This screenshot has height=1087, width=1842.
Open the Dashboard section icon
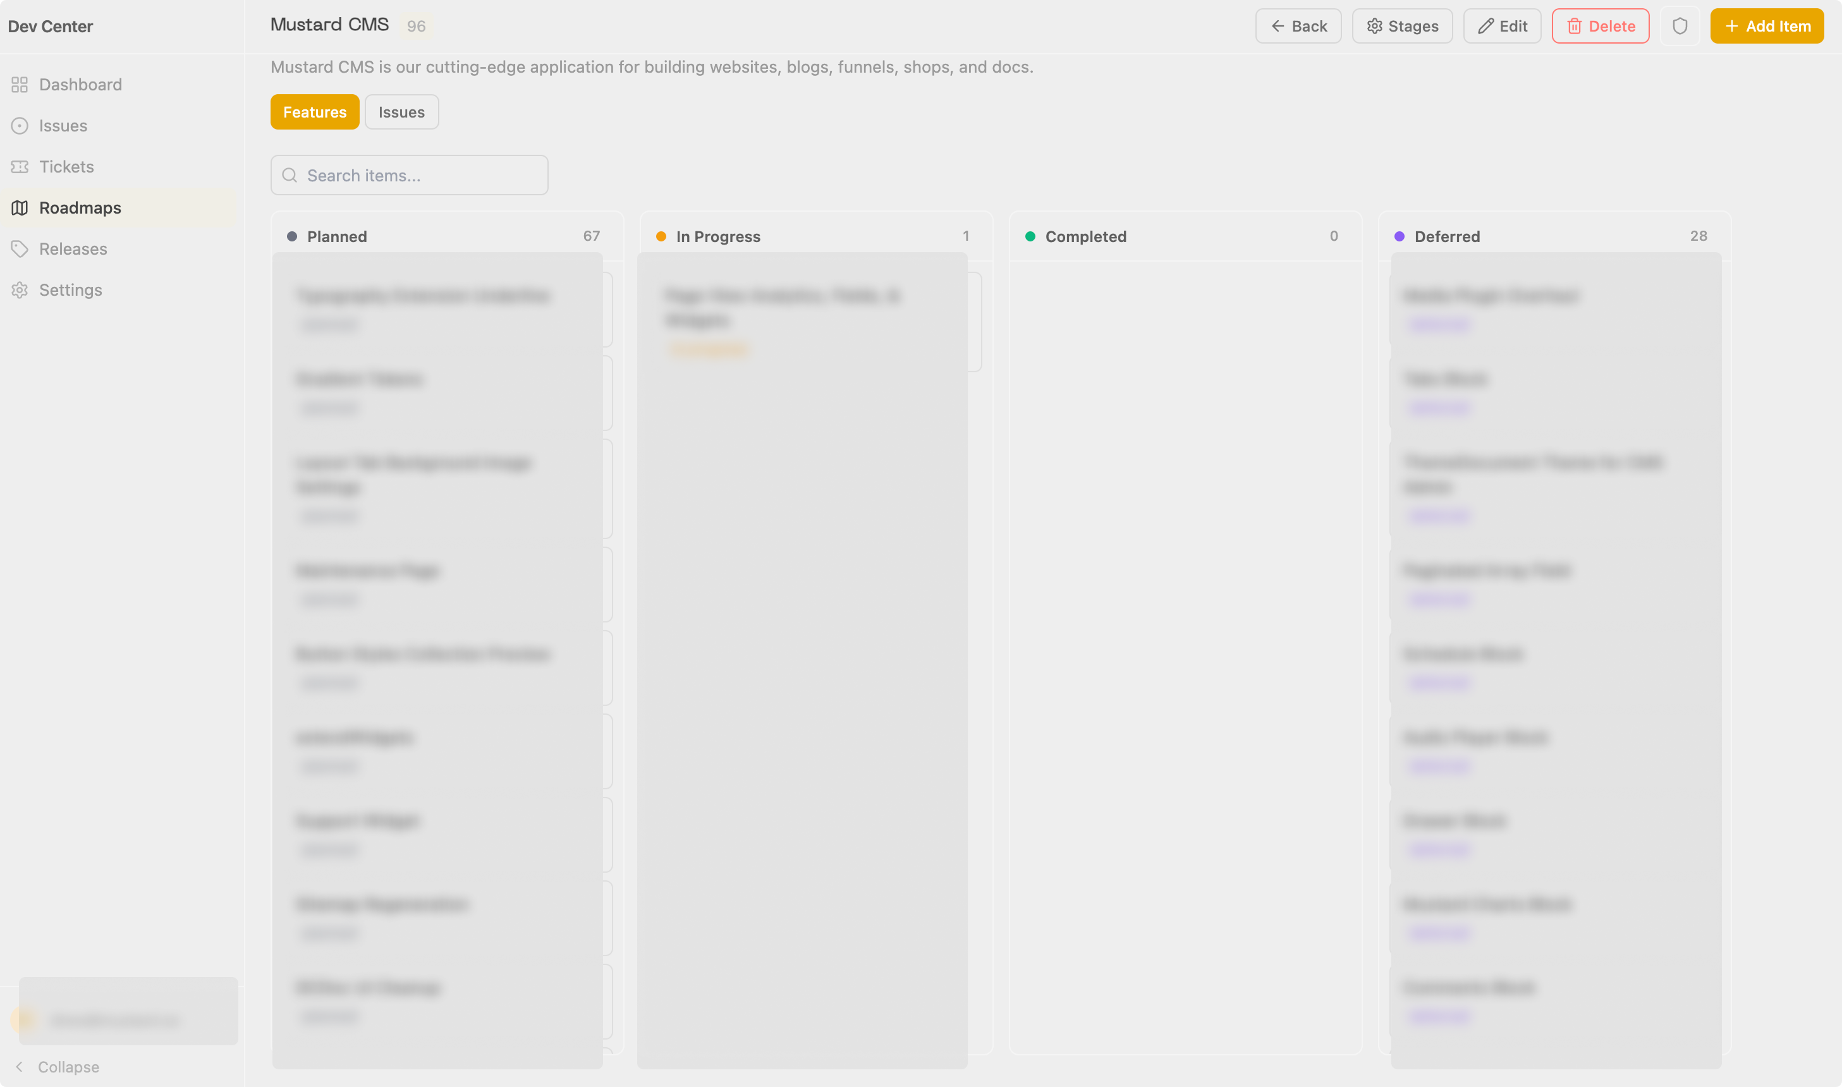(x=20, y=84)
